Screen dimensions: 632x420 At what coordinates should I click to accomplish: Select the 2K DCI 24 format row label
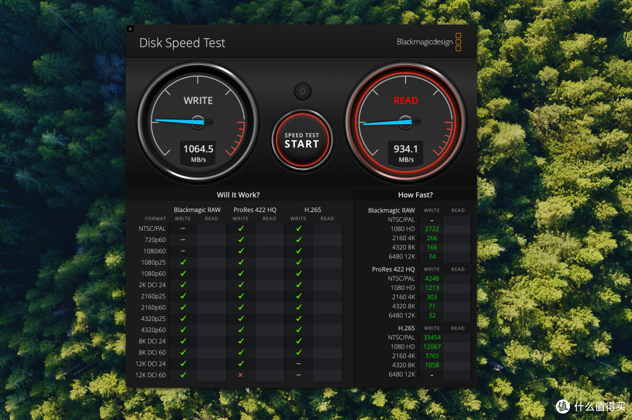point(152,285)
